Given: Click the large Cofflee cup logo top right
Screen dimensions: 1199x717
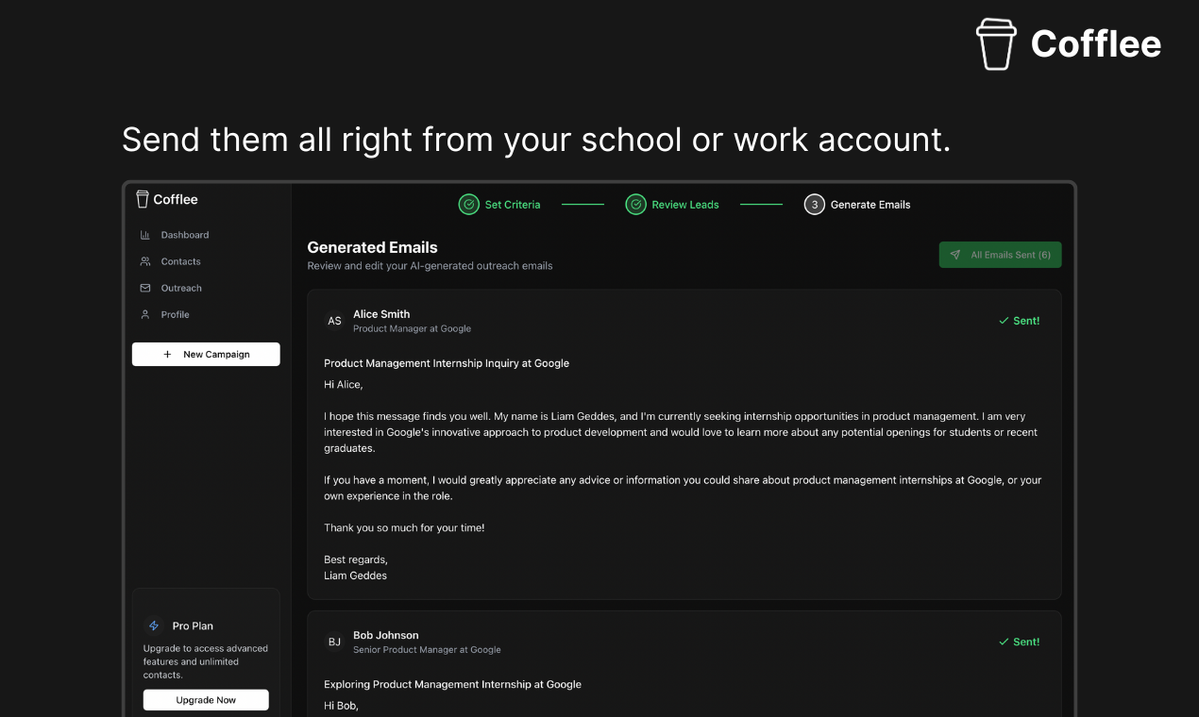Looking at the screenshot, I should click(x=996, y=44).
